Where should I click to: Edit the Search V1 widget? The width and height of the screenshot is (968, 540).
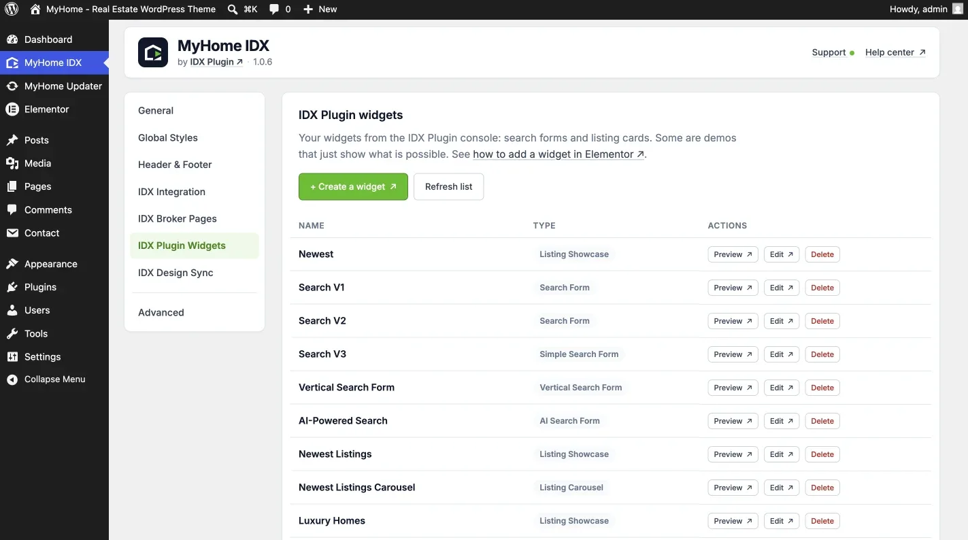coord(782,288)
